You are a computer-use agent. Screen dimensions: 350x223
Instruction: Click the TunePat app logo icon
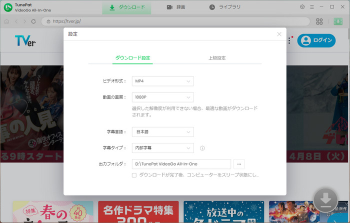click(x=8, y=7)
